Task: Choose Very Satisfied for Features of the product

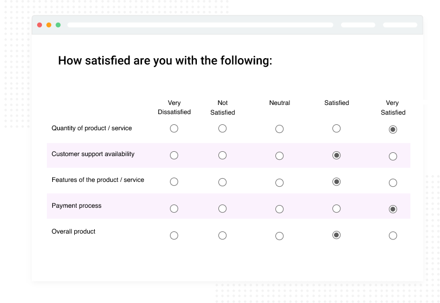Action: 393,183
